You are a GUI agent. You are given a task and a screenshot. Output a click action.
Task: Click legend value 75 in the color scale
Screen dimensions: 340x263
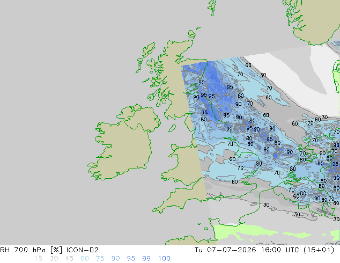click(100, 259)
